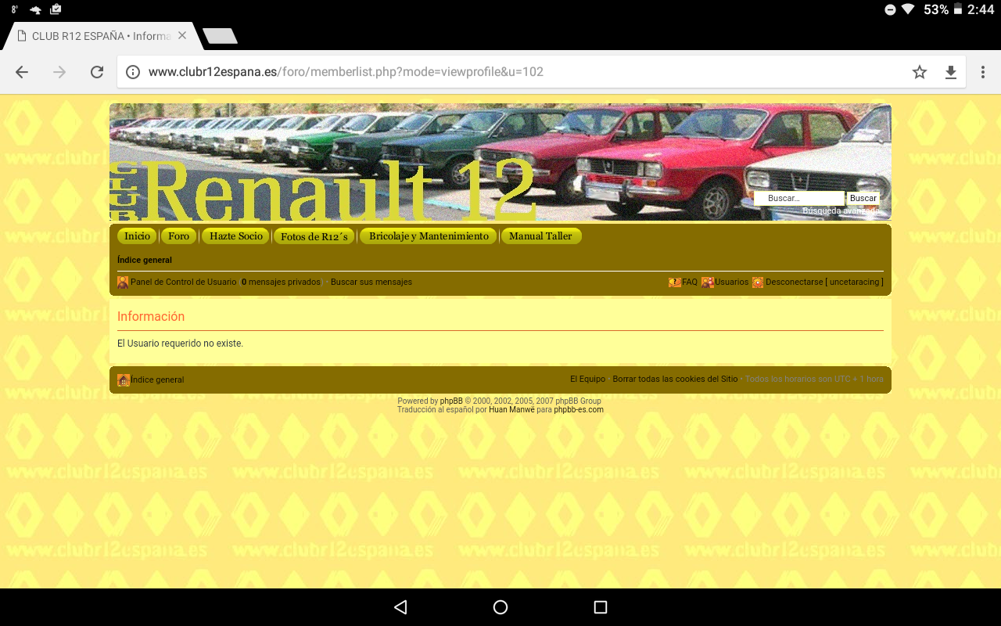Open Android recent apps square button
1001x626 pixels.
(x=601, y=607)
